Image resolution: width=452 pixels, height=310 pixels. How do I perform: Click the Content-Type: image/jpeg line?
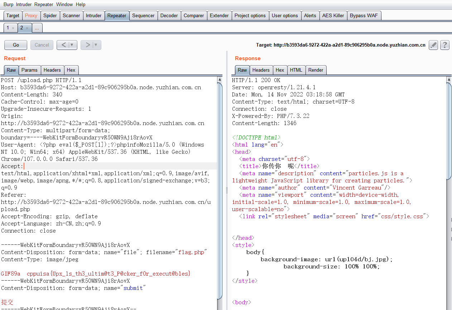40,259
